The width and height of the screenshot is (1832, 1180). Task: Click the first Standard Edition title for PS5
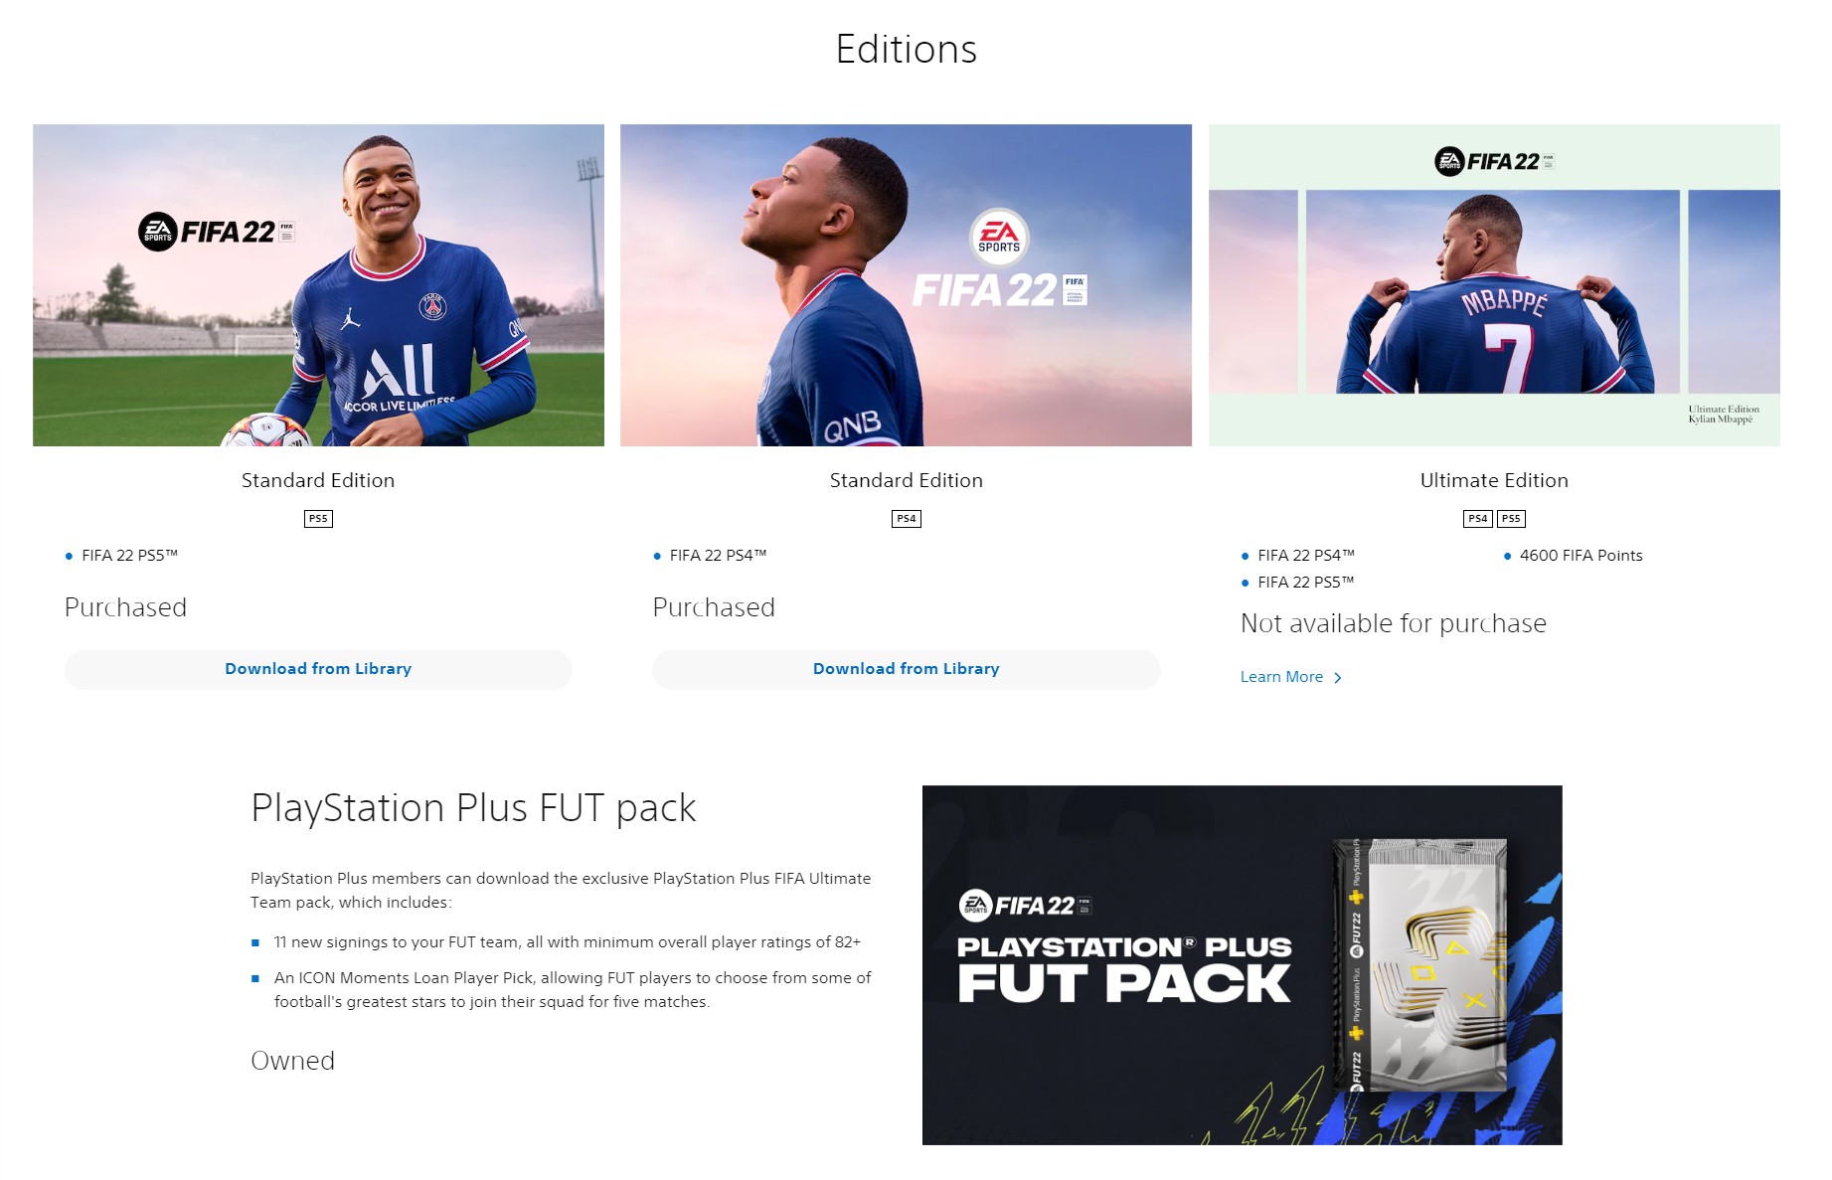[x=318, y=480]
